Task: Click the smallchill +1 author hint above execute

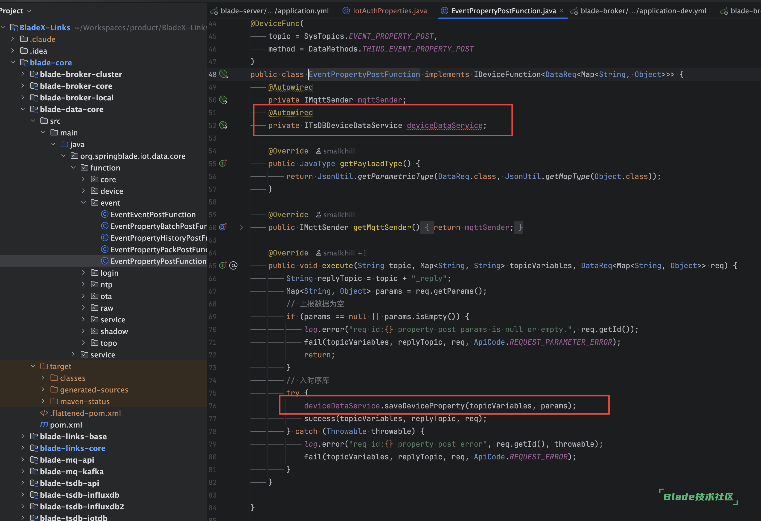Action: click(341, 253)
